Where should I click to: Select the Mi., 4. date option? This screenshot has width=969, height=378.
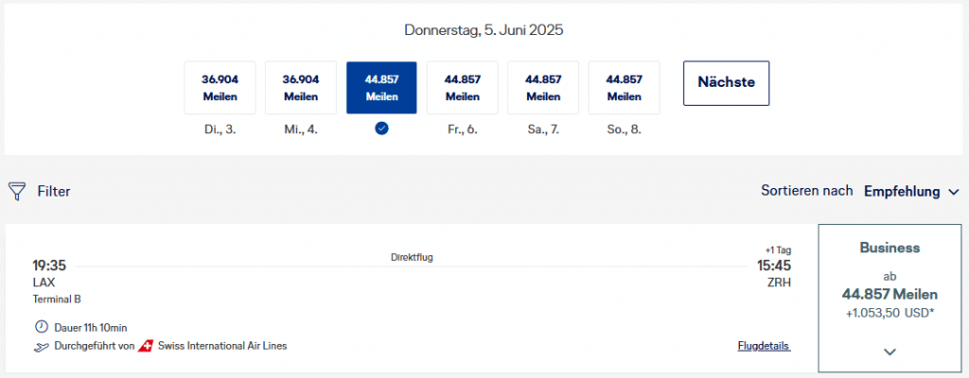(301, 88)
